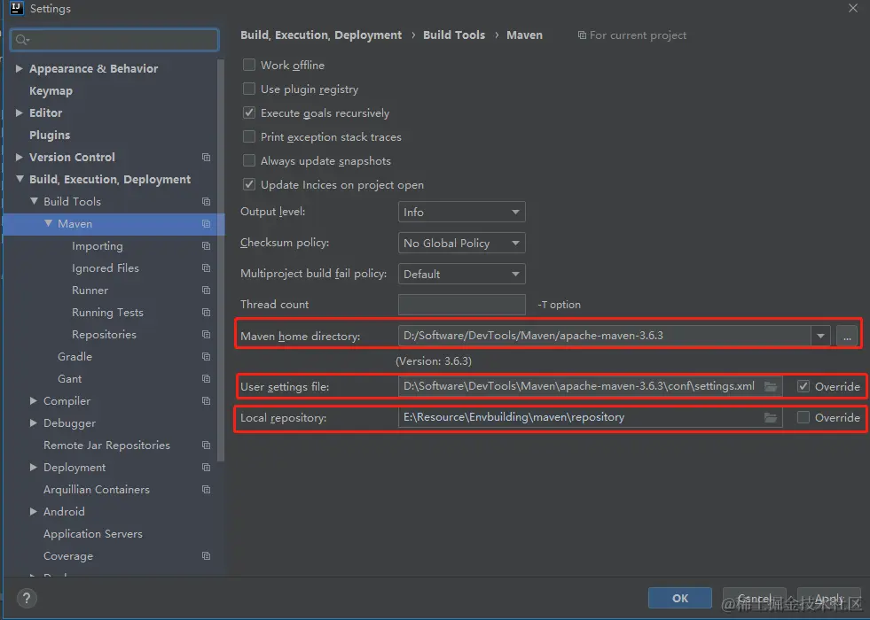Click the Cancel button
Viewport: 870px width, 620px height.
(754, 599)
